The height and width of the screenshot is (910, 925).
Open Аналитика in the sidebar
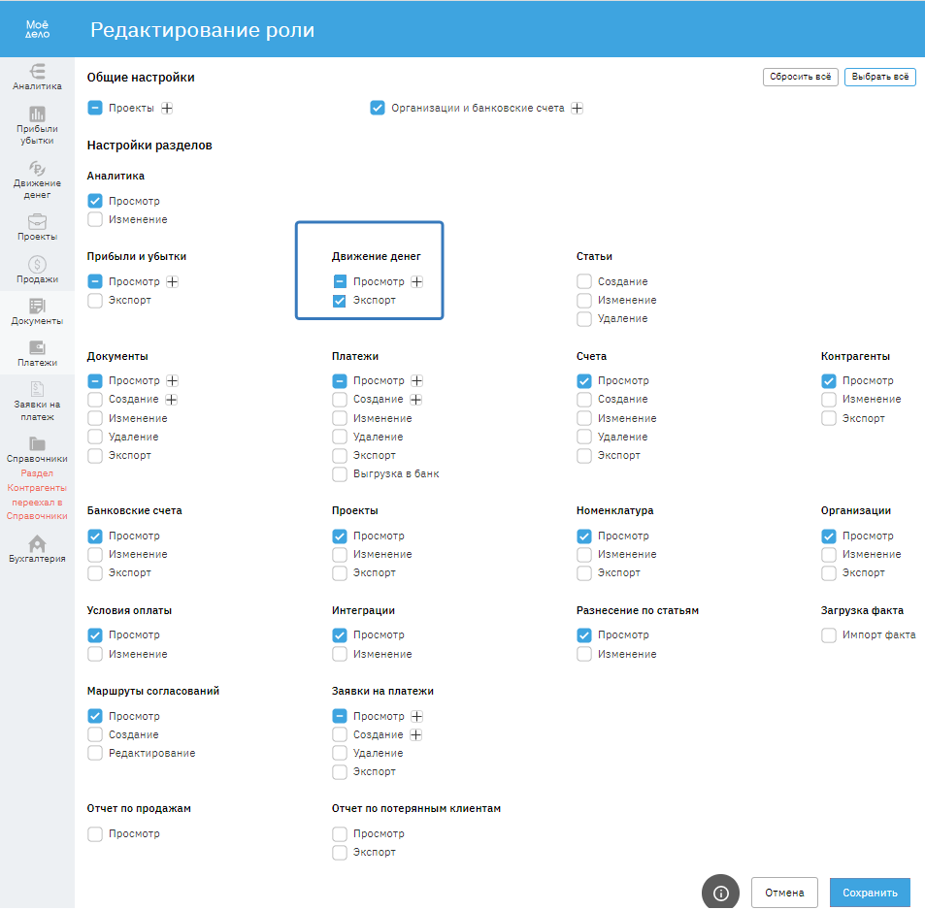(x=37, y=78)
